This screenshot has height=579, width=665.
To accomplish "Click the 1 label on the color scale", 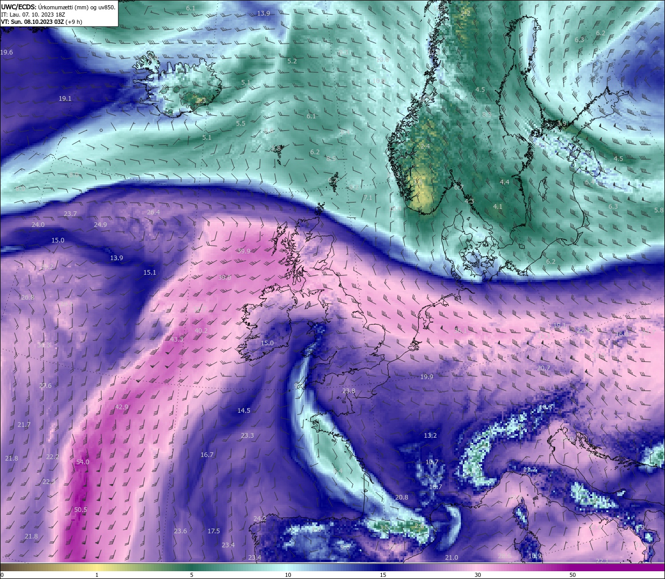I will click(x=97, y=575).
